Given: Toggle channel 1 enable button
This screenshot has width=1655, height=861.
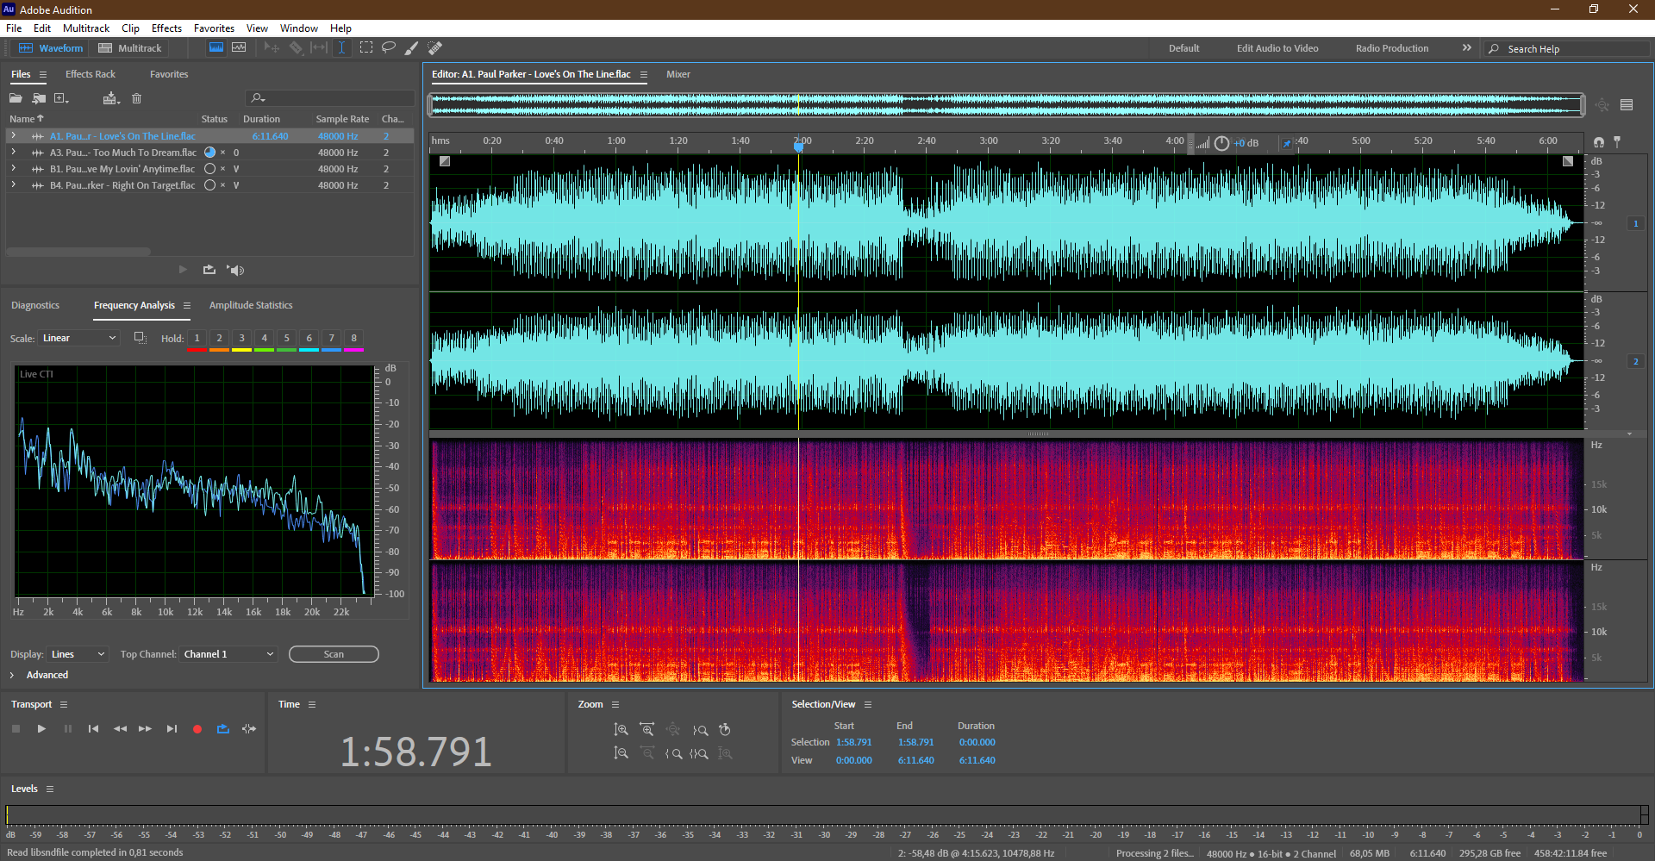Looking at the screenshot, I should 1635,223.
